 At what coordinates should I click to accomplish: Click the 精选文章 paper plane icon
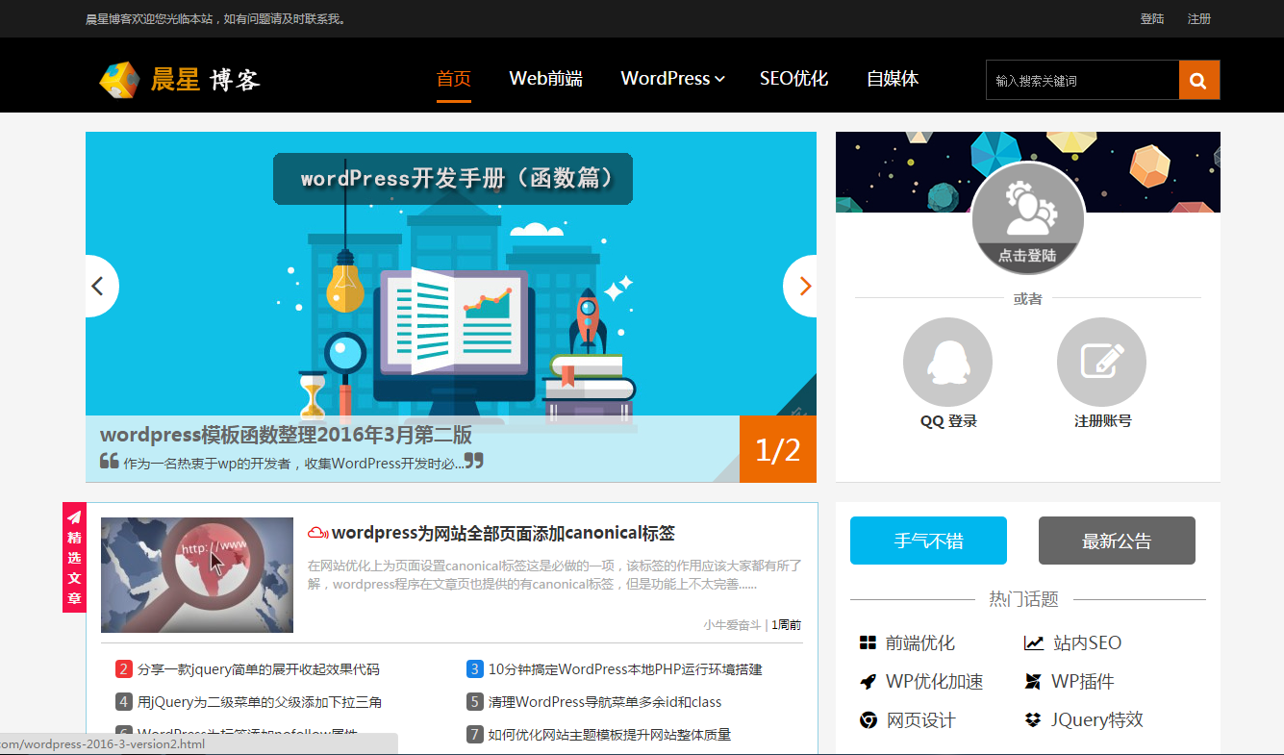point(74,516)
